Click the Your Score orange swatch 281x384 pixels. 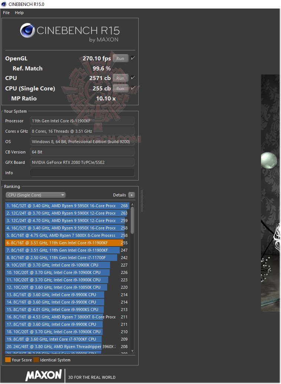tap(8, 360)
